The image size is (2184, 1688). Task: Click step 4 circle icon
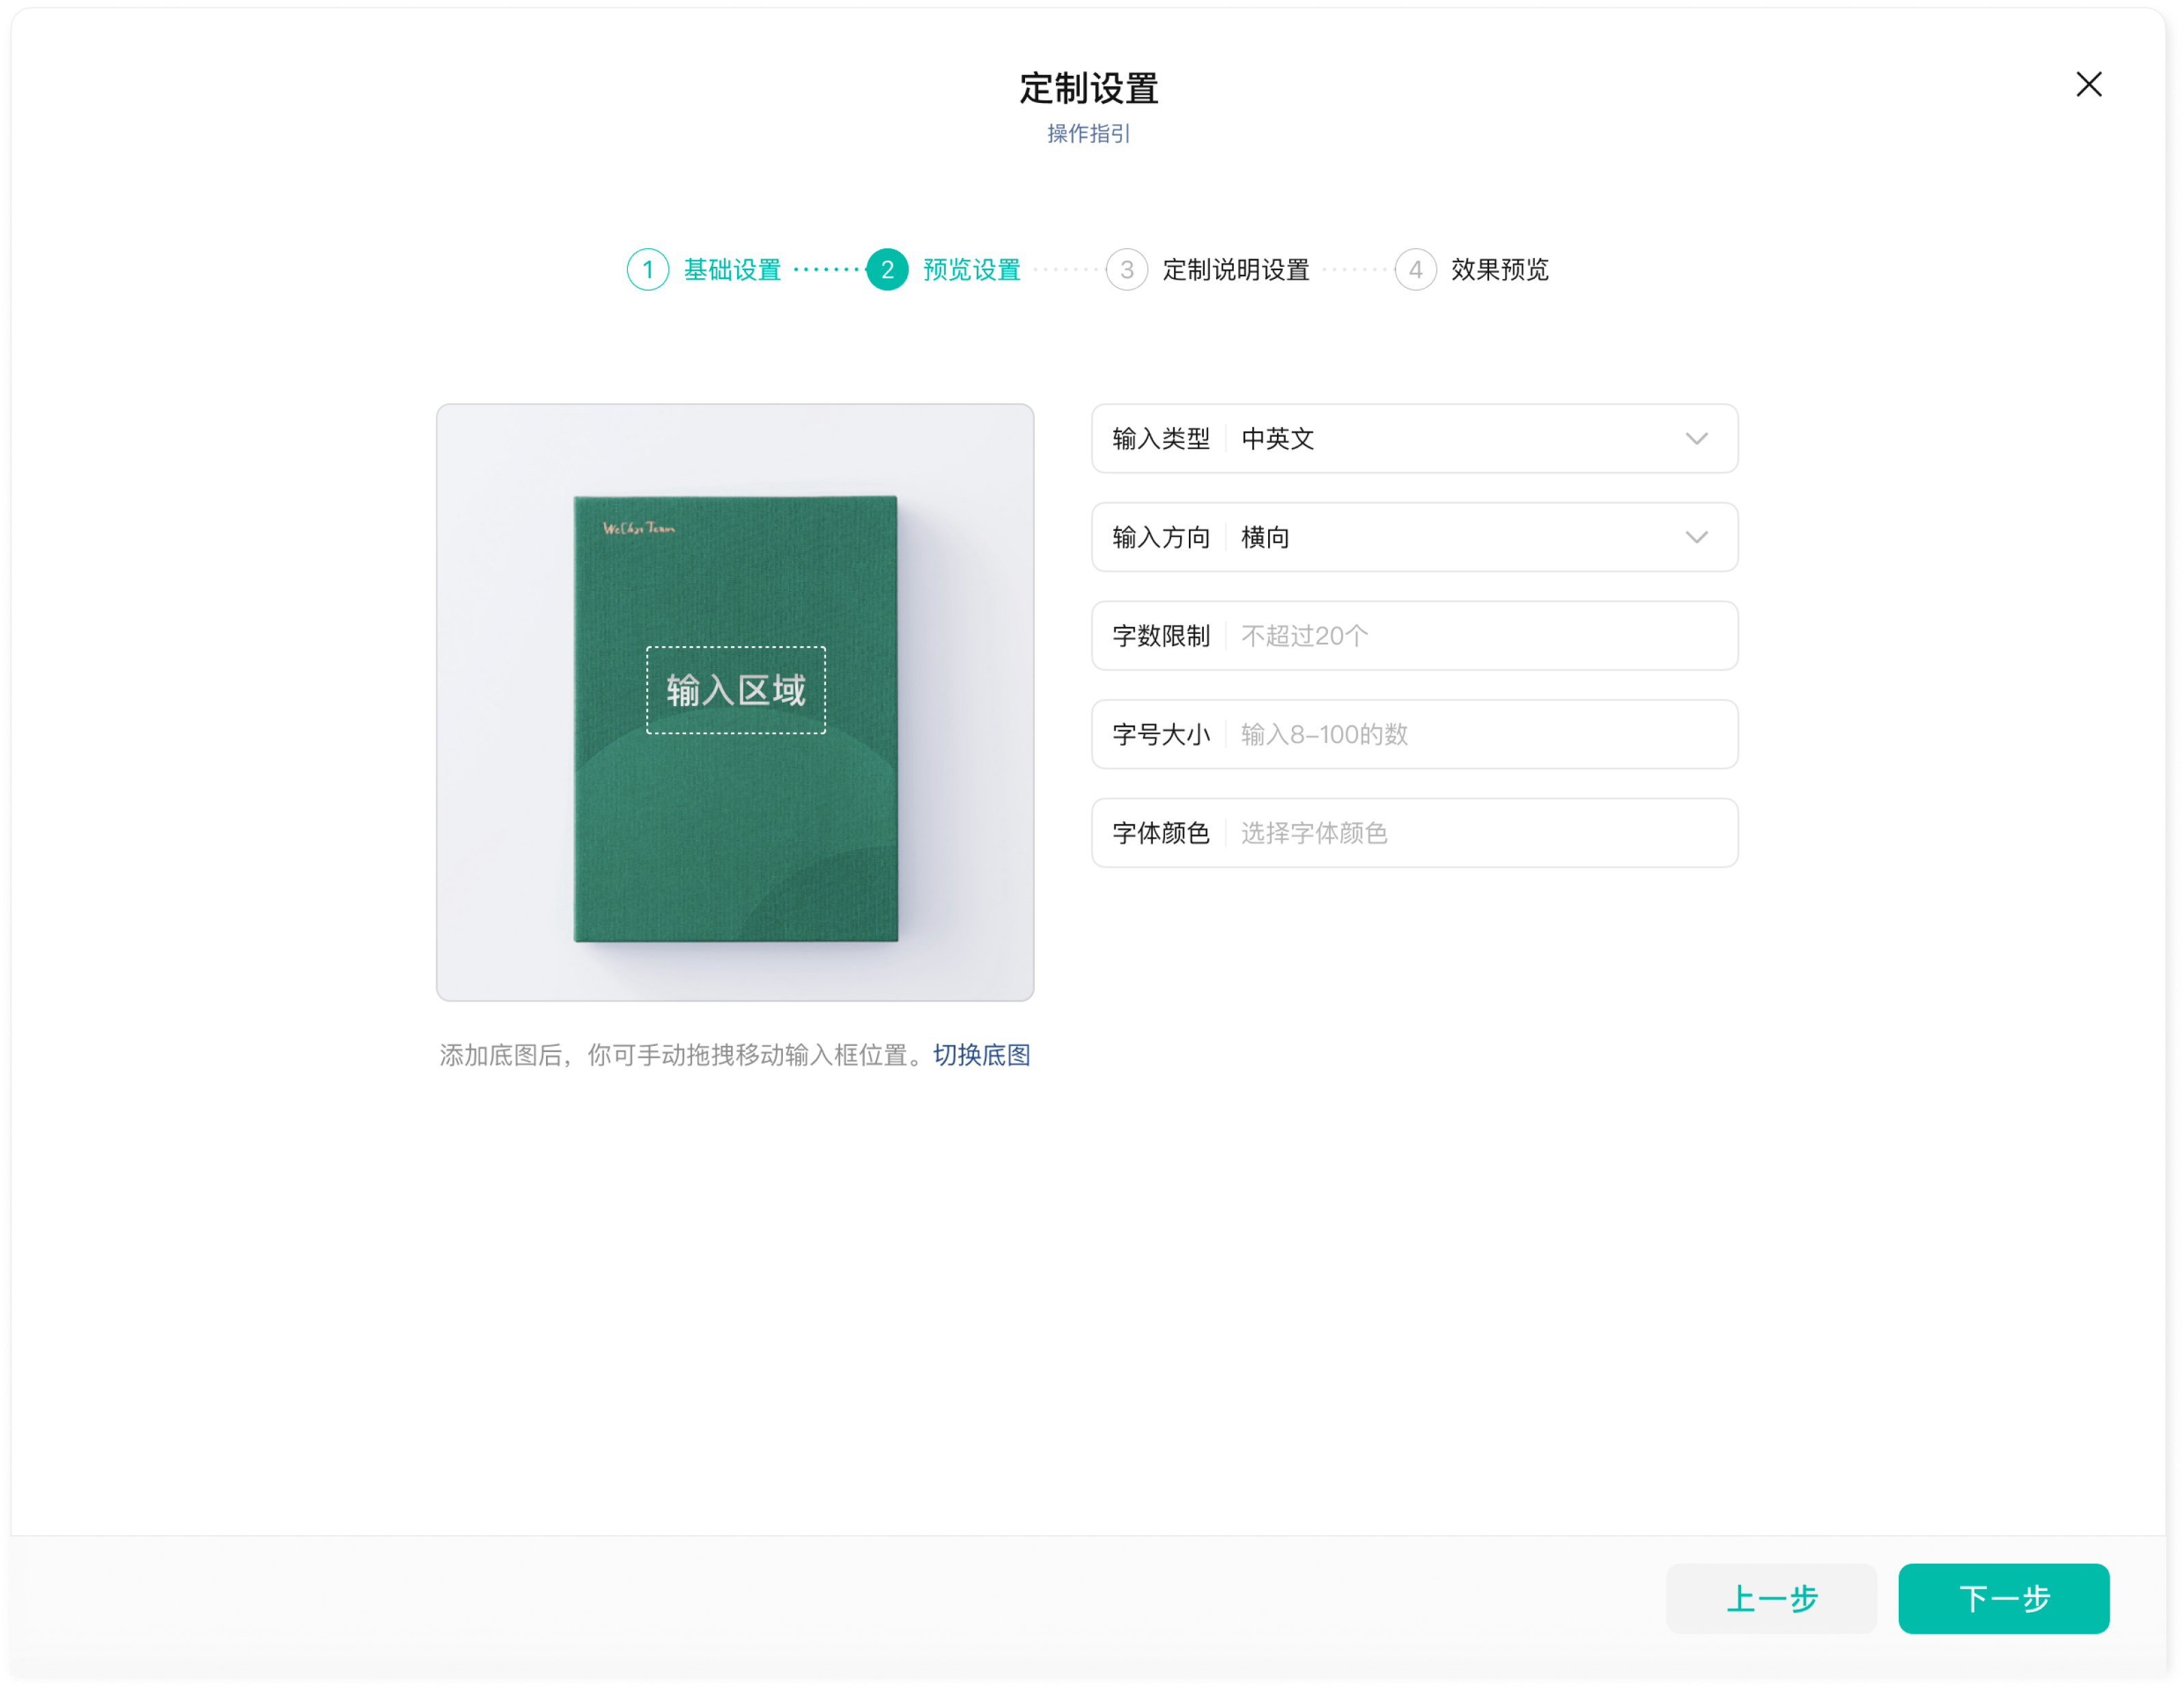click(1415, 270)
